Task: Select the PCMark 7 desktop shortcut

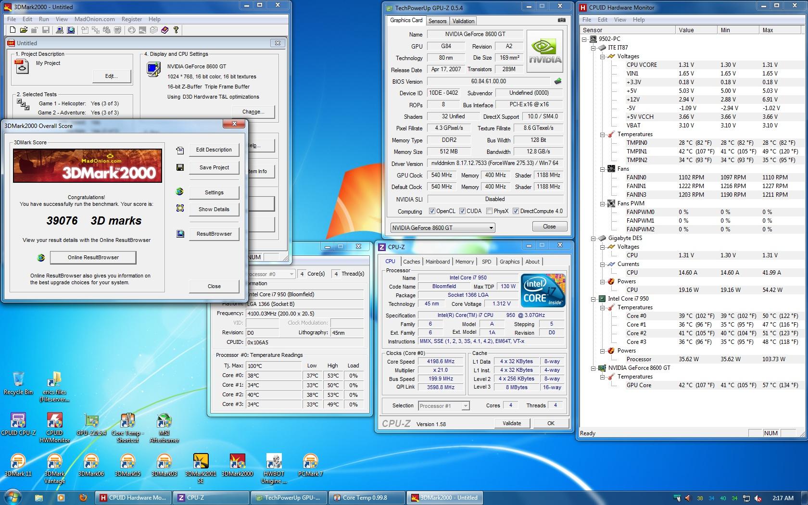Action: click(x=310, y=466)
